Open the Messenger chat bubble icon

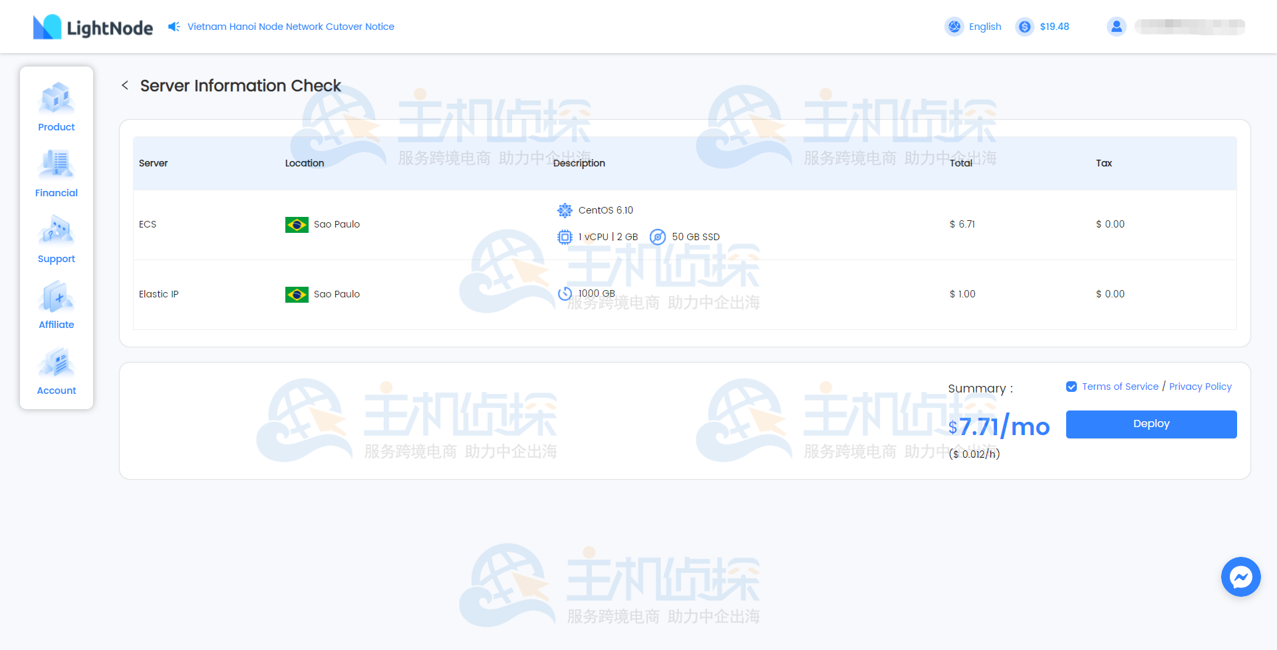coord(1241,577)
